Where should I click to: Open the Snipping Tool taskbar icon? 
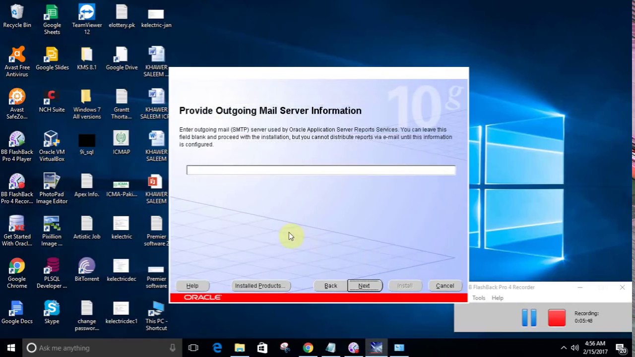coord(285,348)
